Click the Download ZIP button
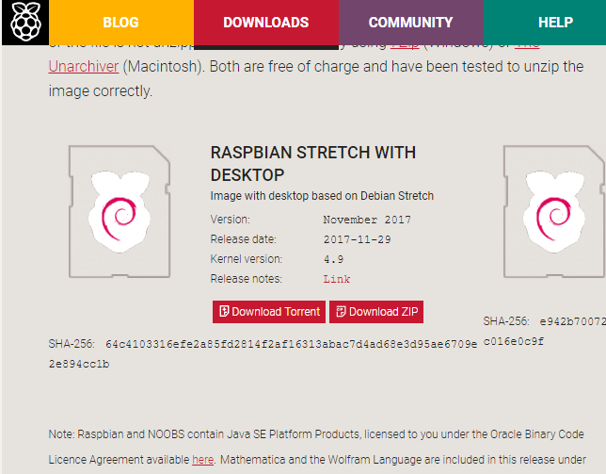The image size is (606, 474). tap(376, 312)
